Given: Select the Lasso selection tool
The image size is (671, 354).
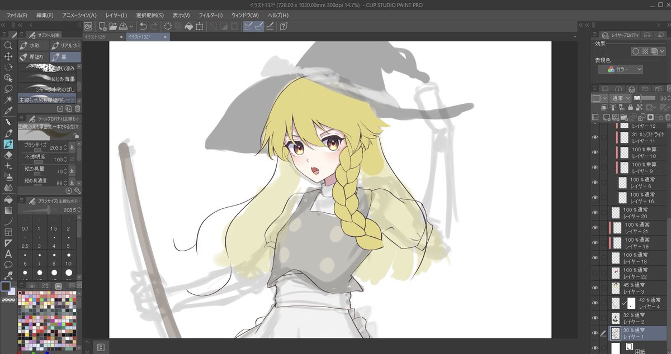Looking at the screenshot, I should (8, 89).
